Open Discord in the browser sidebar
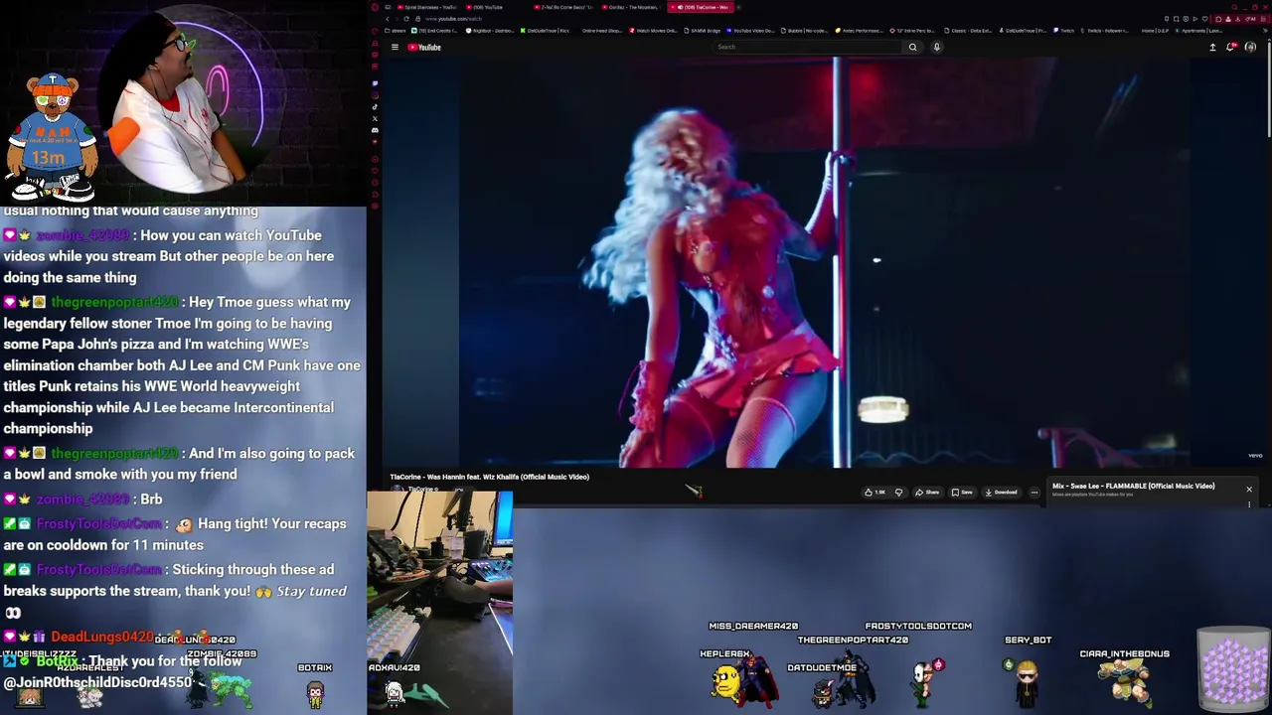Image resolution: width=1272 pixels, height=715 pixels. tap(375, 130)
